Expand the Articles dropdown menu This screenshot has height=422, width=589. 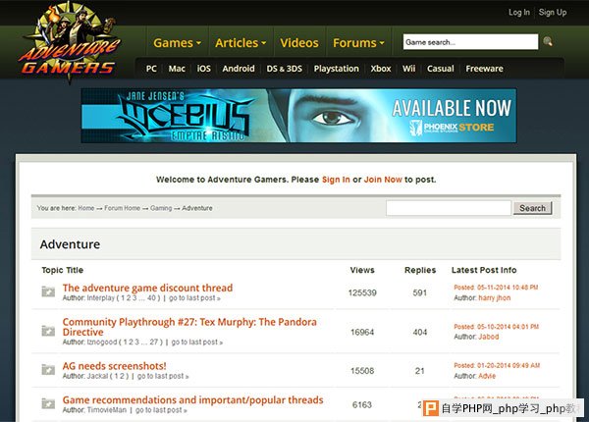point(241,43)
